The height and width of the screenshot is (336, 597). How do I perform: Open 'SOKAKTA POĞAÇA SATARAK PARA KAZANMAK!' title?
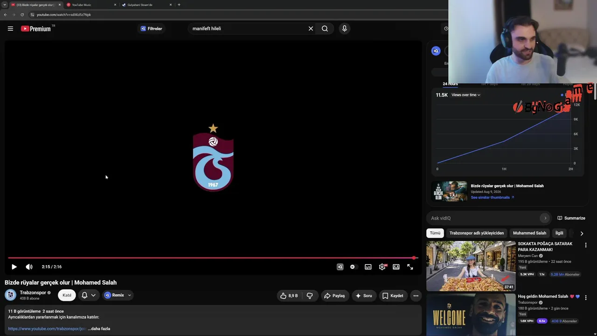[x=545, y=246]
